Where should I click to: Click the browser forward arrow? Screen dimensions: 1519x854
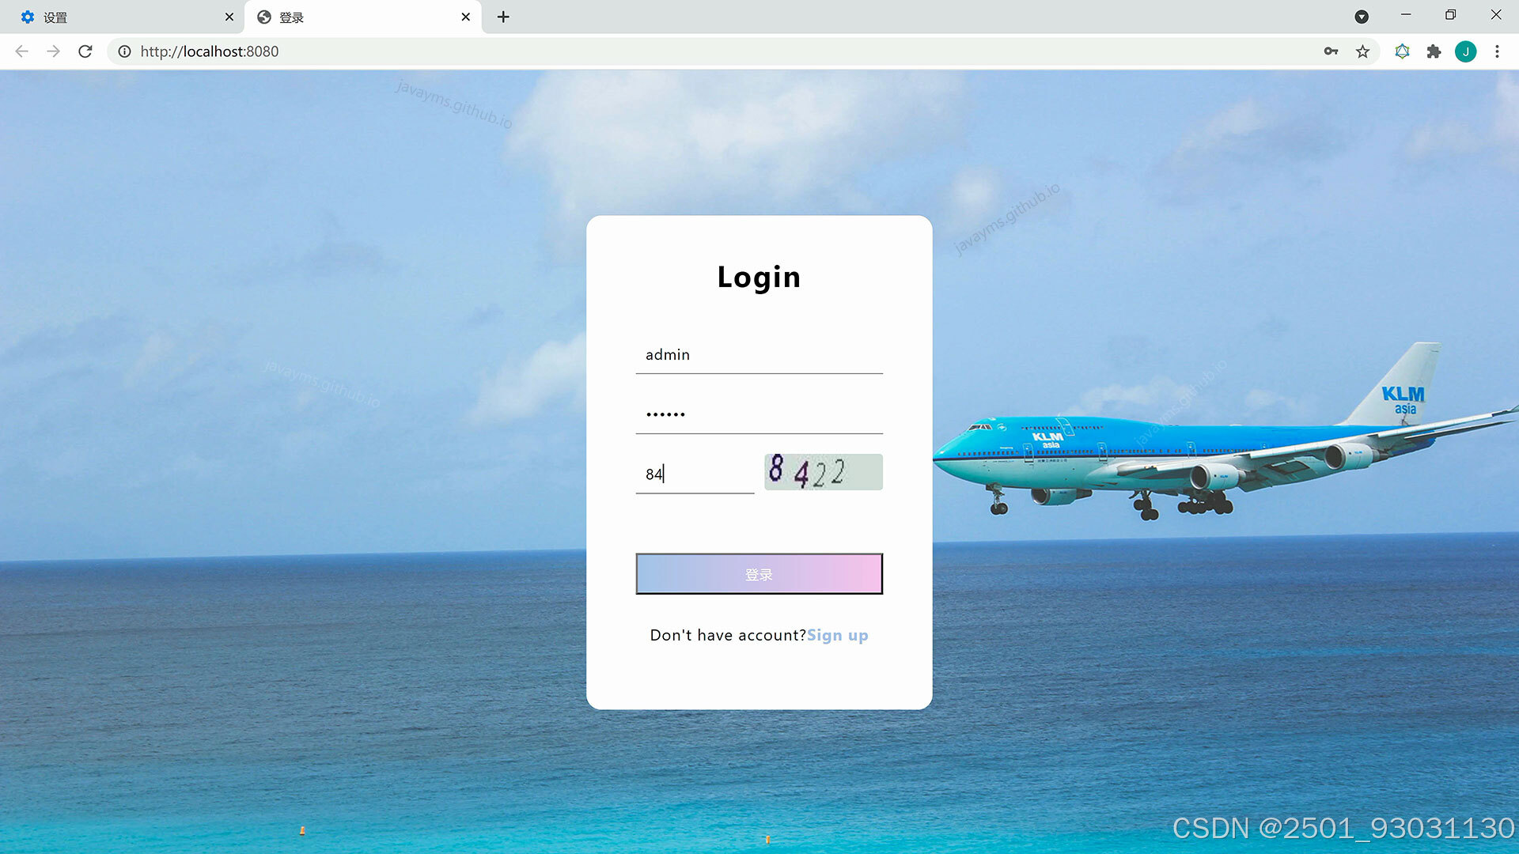click(x=53, y=51)
